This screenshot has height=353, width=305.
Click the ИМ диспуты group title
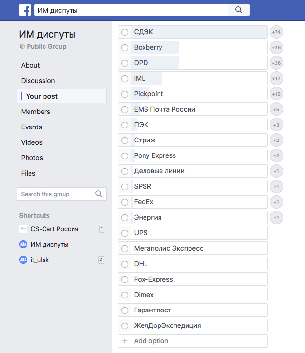click(x=47, y=34)
